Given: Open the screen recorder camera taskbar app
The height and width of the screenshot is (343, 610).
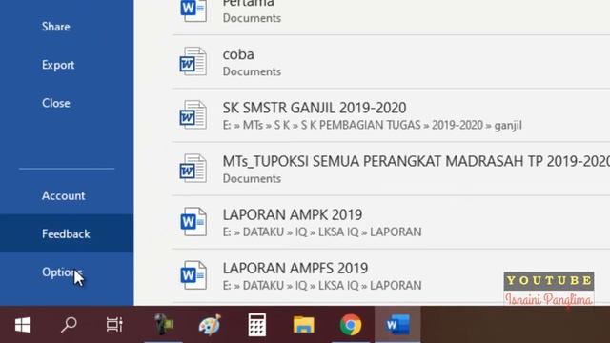Looking at the screenshot, I should (x=163, y=324).
